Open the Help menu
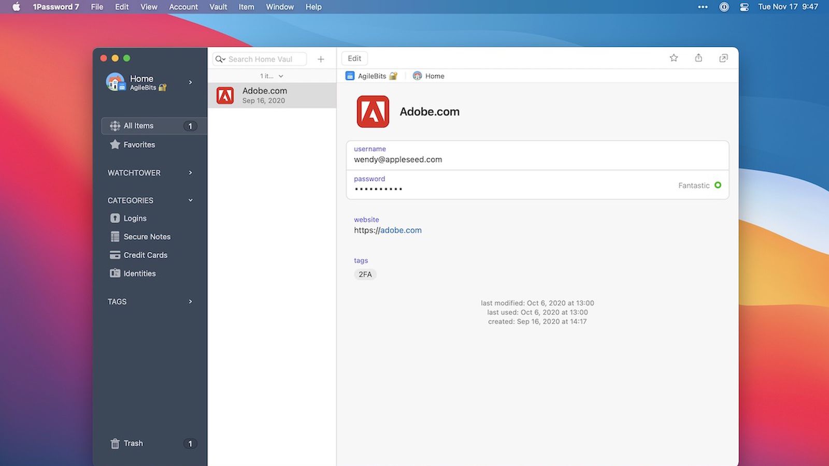 tap(313, 7)
